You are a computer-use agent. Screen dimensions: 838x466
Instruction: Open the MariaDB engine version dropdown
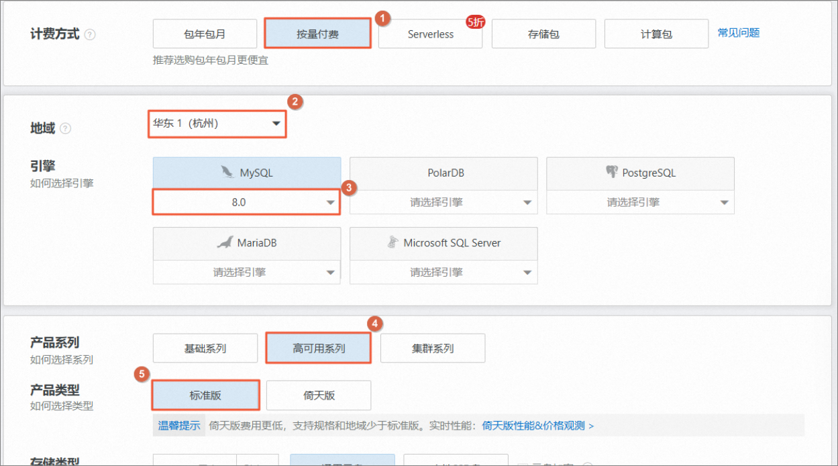click(x=246, y=272)
